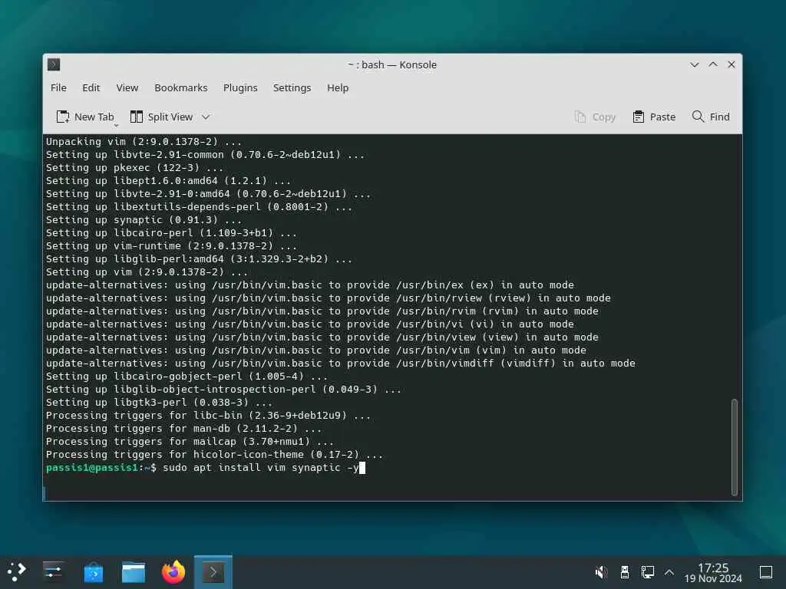This screenshot has height=589, width=786.
Task: Click the muted volume tray icon
Action: [x=601, y=571]
